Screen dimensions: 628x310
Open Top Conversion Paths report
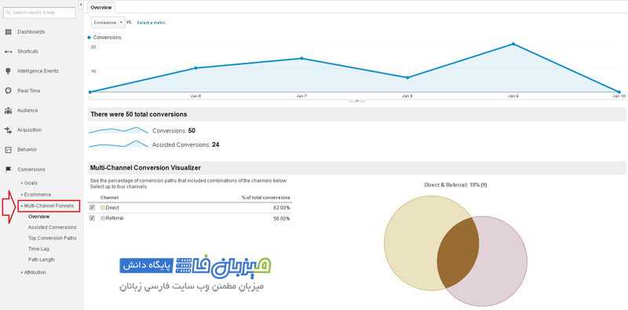pyautogui.click(x=52, y=238)
